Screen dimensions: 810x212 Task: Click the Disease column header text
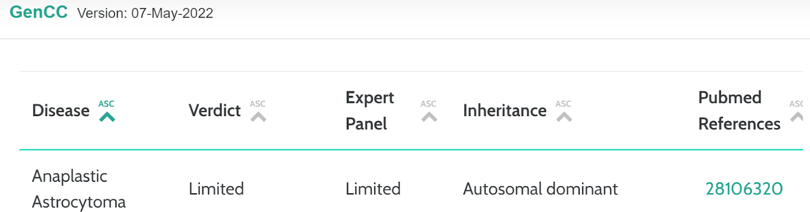[x=61, y=111]
